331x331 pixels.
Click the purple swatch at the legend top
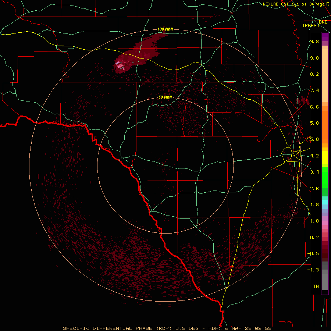click(325, 37)
